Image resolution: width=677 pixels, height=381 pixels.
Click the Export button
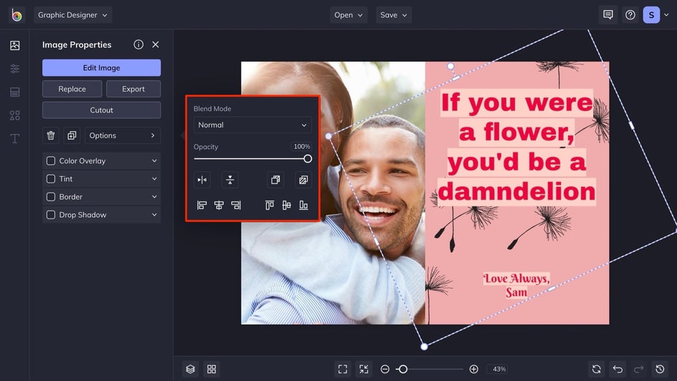[133, 89]
